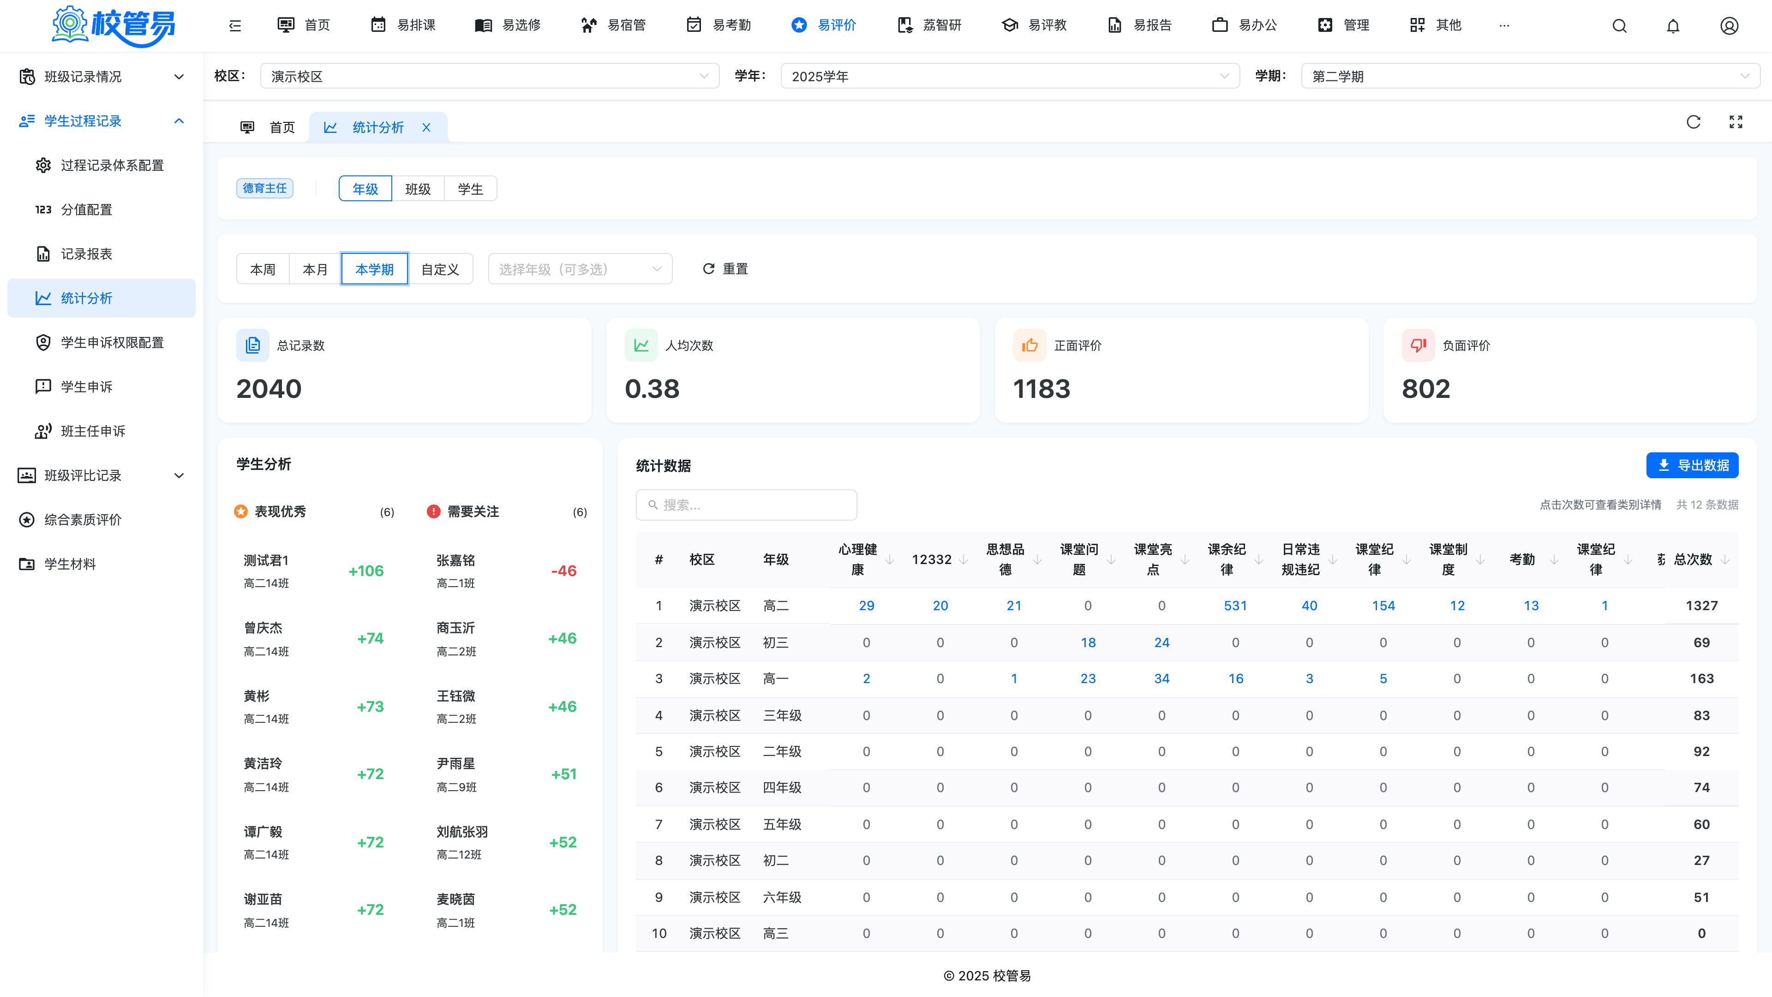This screenshot has width=1772, height=997.
Task: Select the 学生 view toggle
Action: 471,188
